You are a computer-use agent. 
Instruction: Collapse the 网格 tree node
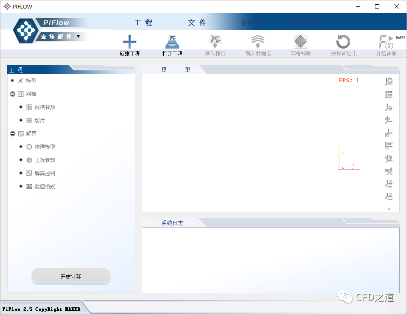click(12, 94)
